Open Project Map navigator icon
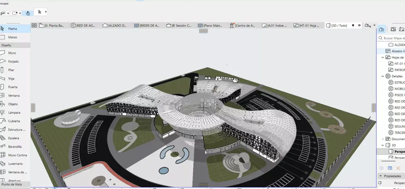This screenshot has height=189, width=405. (x=382, y=29)
